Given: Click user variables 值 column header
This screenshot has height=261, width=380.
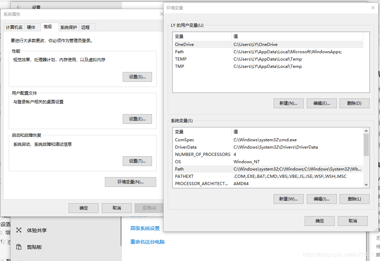Looking at the screenshot, I should [x=297, y=37].
